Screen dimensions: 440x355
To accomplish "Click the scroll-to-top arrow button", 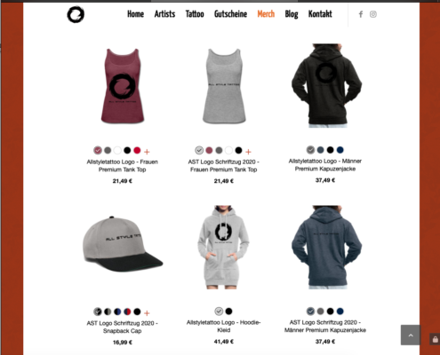I will pyautogui.click(x=411, y=335).
